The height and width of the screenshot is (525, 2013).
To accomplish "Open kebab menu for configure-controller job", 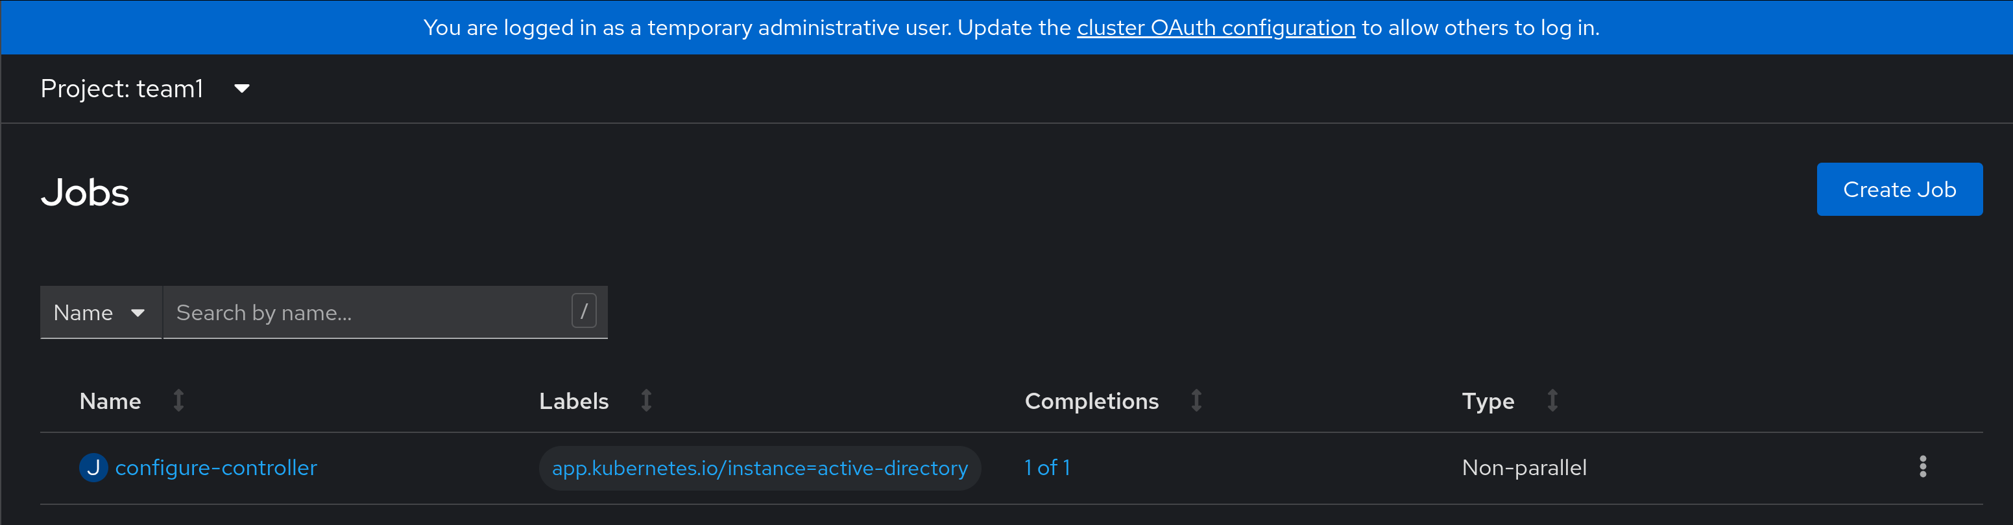I will click(x=1922, y=467).
